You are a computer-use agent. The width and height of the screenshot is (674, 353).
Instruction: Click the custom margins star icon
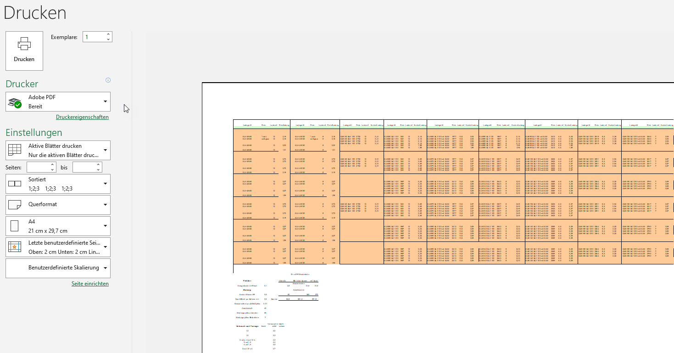pos(15,247)
